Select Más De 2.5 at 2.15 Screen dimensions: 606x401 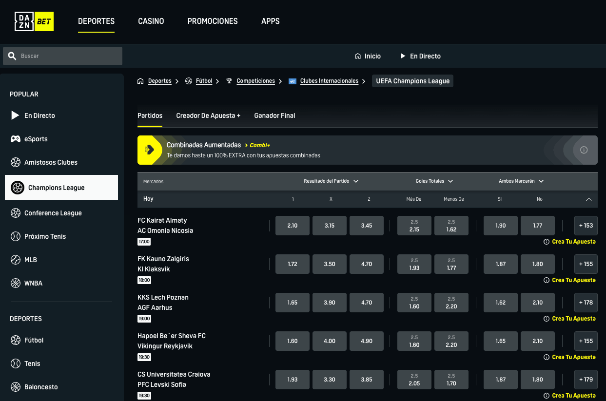coord(414,226)
